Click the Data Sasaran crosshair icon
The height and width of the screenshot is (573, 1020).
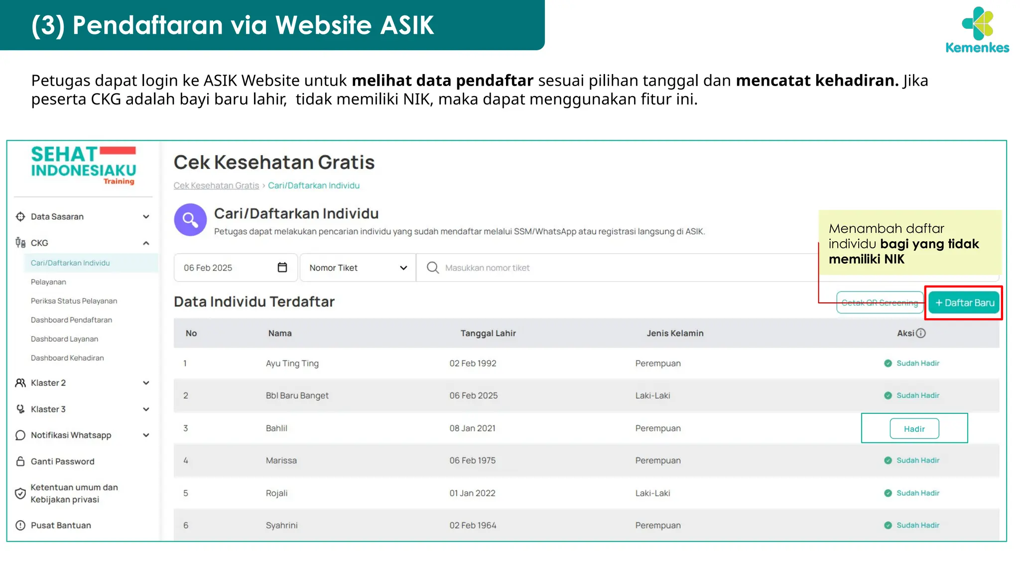coord(20,216)
